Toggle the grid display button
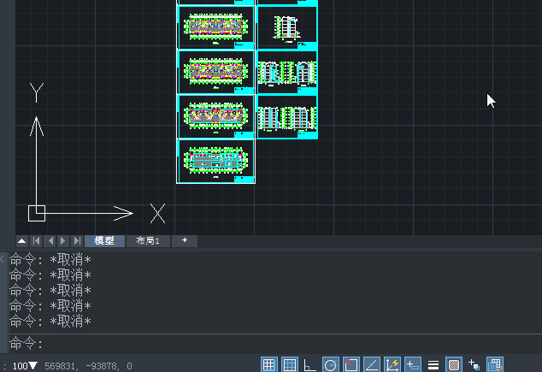This screenshot has height=372, width=542. tap(290, 365)
